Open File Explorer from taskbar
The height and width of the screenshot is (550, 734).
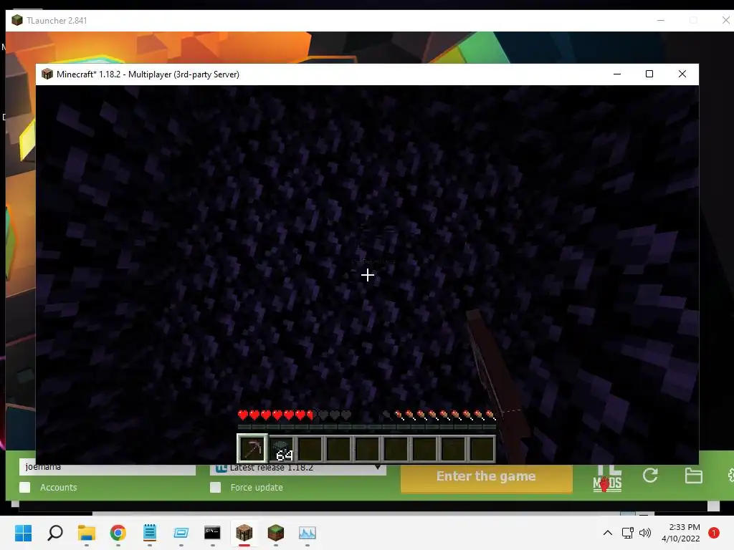[87, 533]
